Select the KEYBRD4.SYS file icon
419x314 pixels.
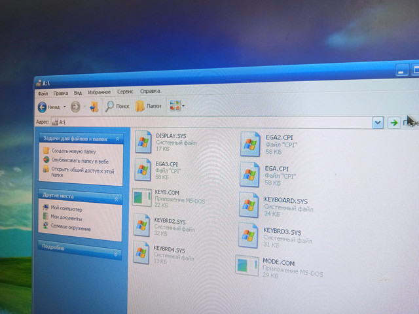141,253
